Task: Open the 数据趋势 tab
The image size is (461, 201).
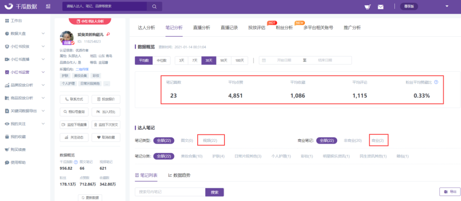Action: click(x=180, y=175)
